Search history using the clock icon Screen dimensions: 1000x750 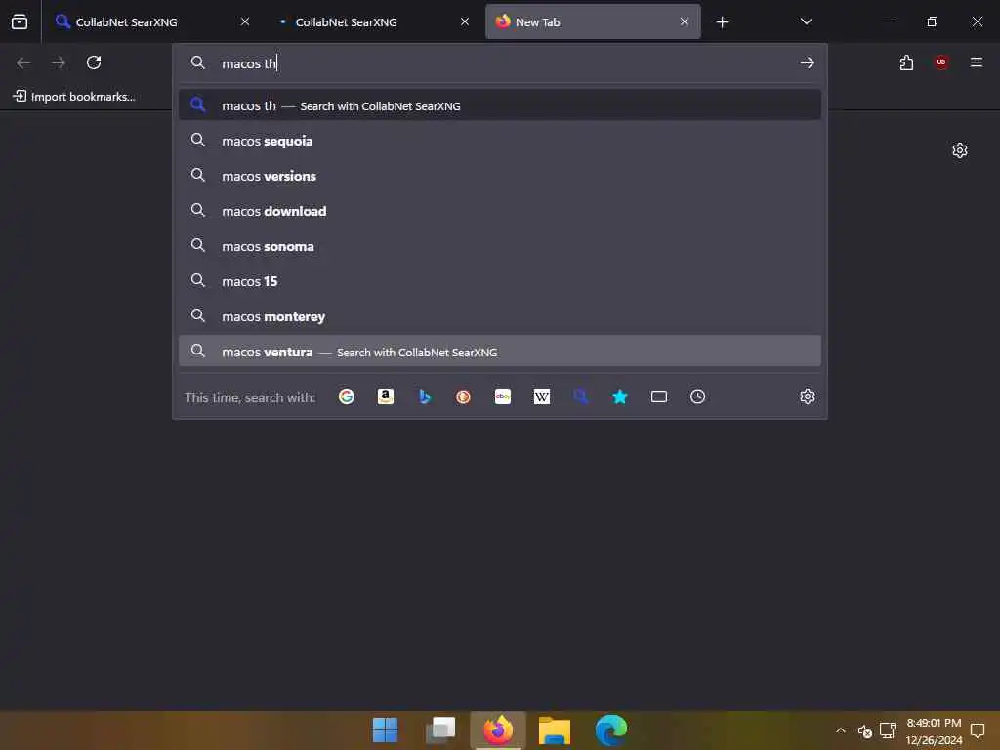[x=697, y=396]
